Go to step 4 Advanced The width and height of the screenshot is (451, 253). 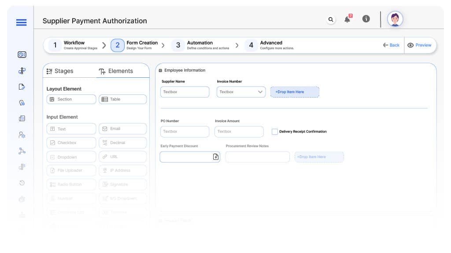coord(270,45)
